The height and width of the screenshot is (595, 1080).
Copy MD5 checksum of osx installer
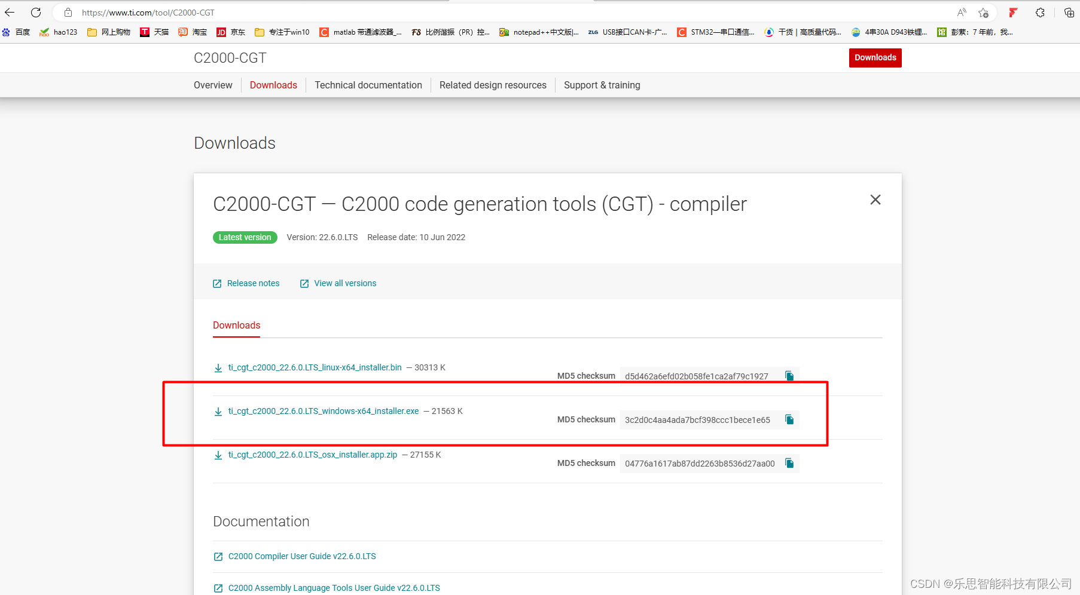click(x=789, y=463)
